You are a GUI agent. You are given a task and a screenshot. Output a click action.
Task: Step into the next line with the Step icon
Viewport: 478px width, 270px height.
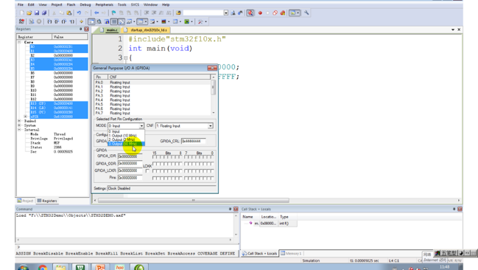49,21
